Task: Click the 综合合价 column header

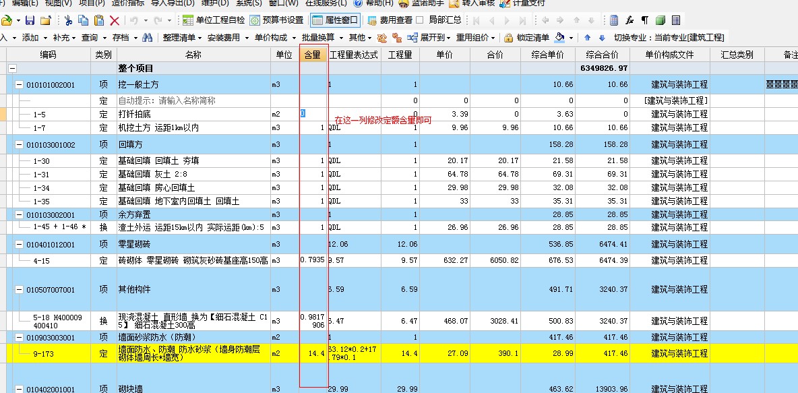Action: 603,55
